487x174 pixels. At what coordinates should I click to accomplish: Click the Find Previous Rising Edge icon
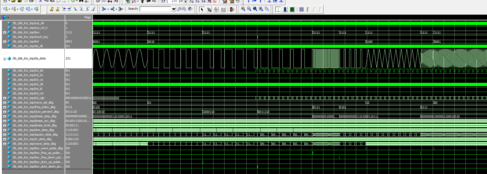[87, 9]
